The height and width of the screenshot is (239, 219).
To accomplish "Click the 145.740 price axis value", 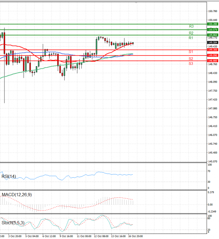I will click(212, 144).
